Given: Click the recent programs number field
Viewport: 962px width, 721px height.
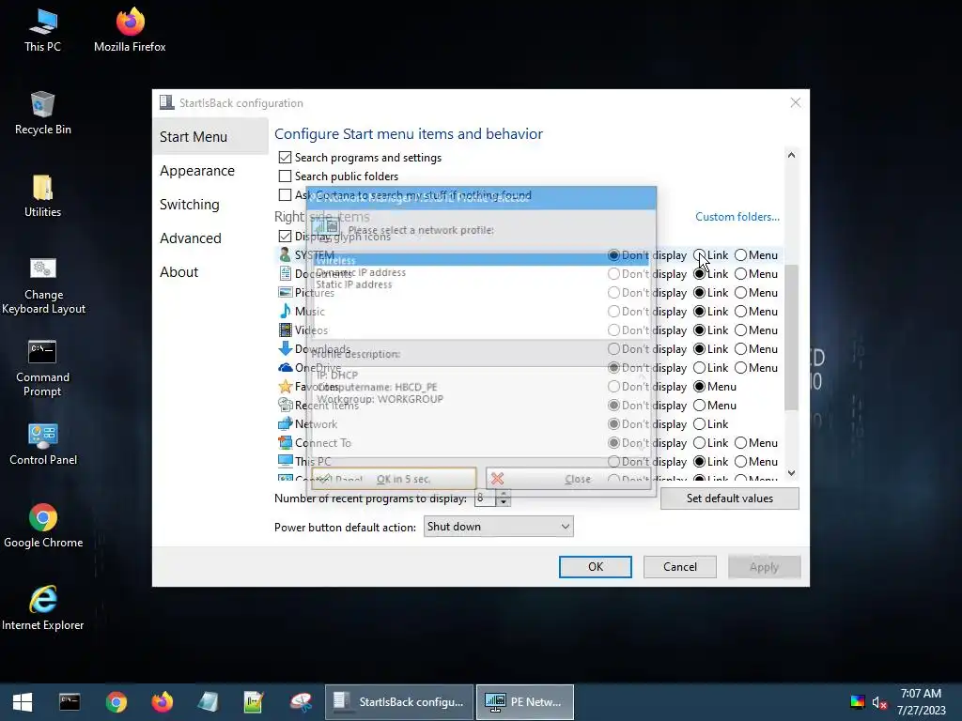Looking at the screenshot, I should tap(486, 499).
